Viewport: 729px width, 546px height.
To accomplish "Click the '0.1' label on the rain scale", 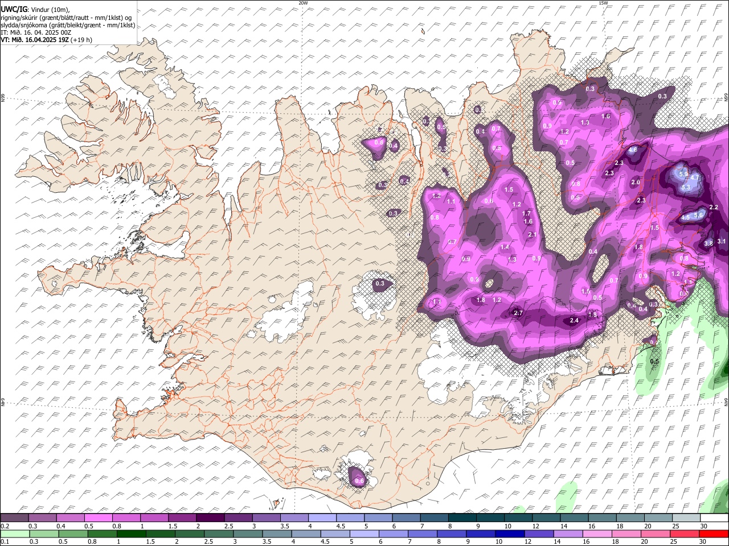I will coord(4,541).
